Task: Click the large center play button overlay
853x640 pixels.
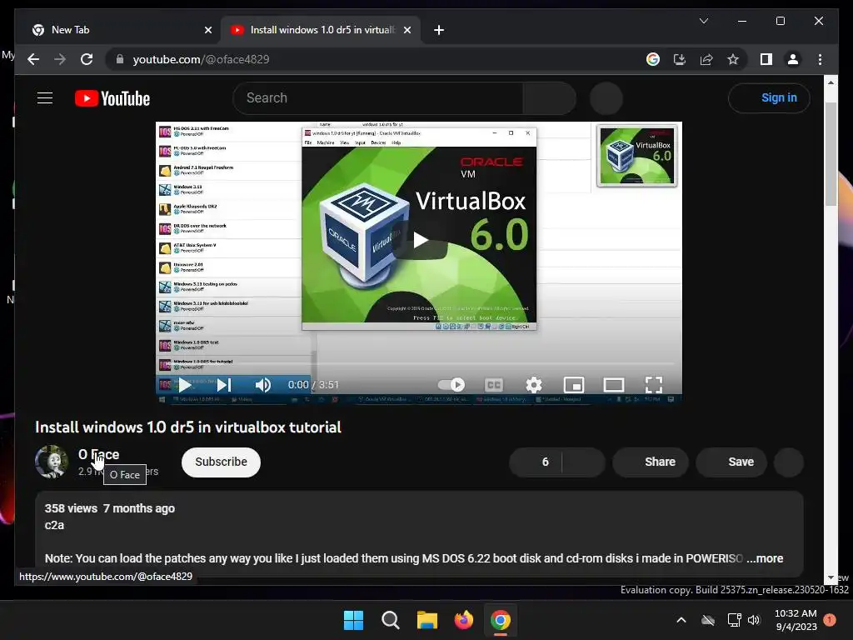Action: point(420,240)
